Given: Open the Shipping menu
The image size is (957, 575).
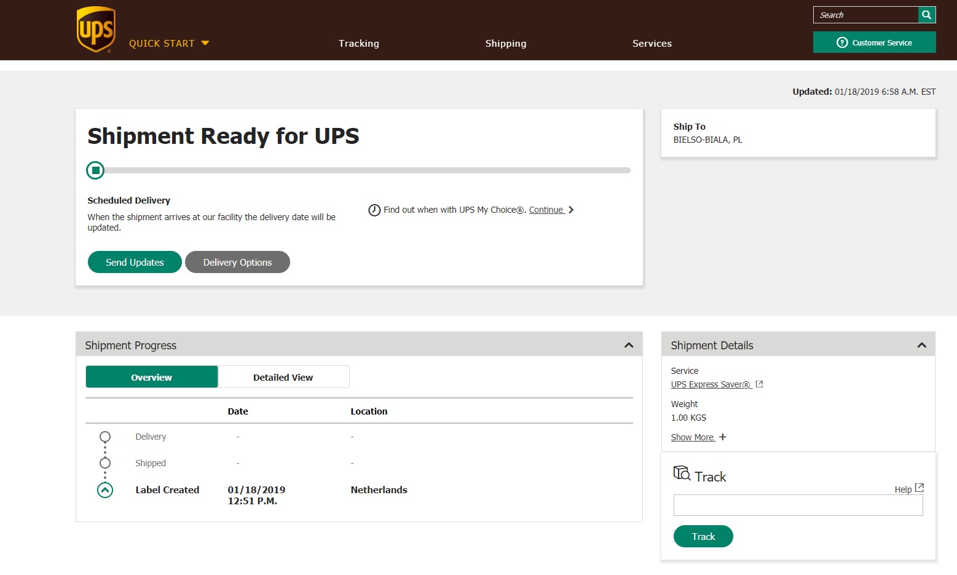Looking at the screenshot, I should tap(506, 44).
